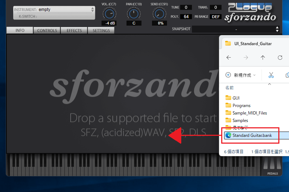Image resolution: width=289 pixels, height=192 pixels.
Task: Click the VOL. (CC7) knob
Action: pyautogui.click(x=109, y=14)
